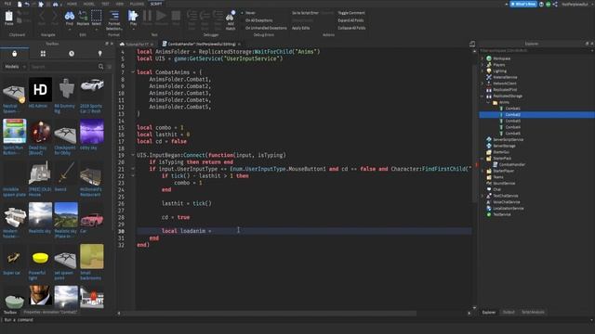The height and width of the screenshot is (334, 595).
Task: Select Combat5 in Explorer
Action: [512, 134]
